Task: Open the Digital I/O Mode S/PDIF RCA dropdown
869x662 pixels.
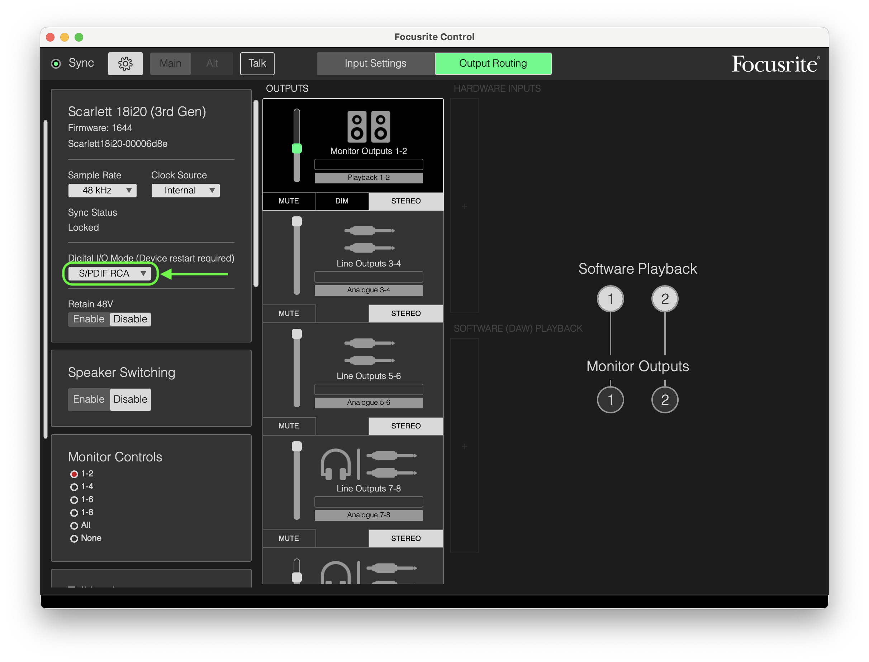Action: point(110,273)
